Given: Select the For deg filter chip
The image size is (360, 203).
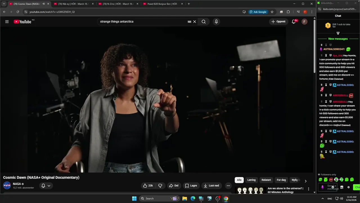Looking at the screenshot, I should click(281, 180).
